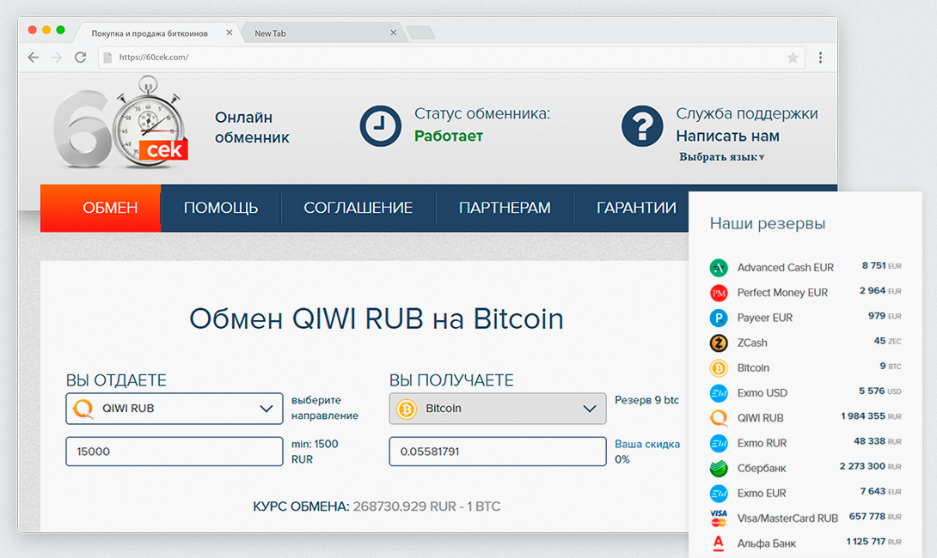Screen dimensions: 937x558
Task: Click the Альфа Банк icon
Action: coord(719,543)
